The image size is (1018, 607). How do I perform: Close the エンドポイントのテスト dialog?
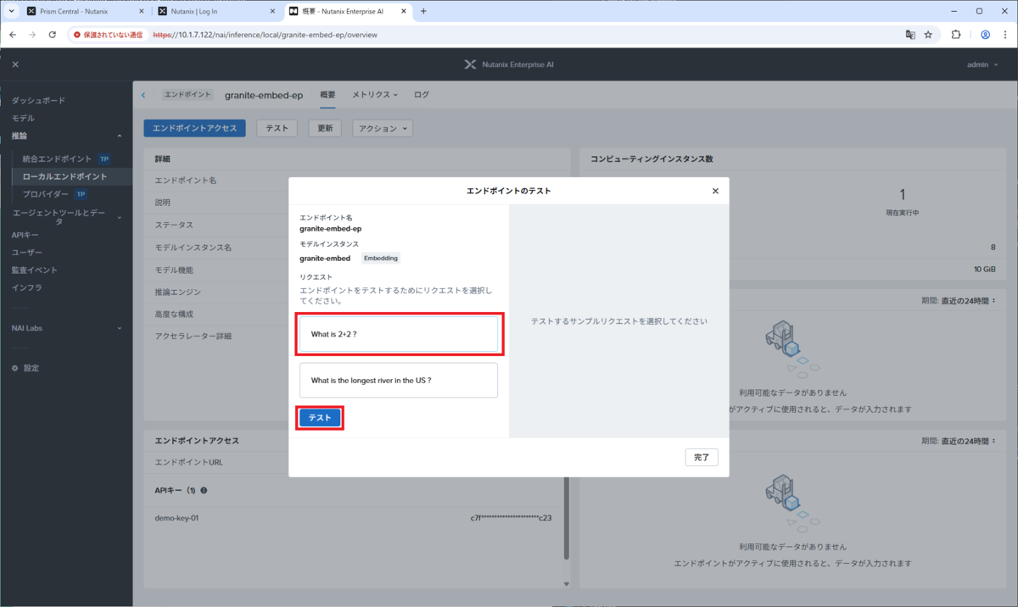[715, 191]
